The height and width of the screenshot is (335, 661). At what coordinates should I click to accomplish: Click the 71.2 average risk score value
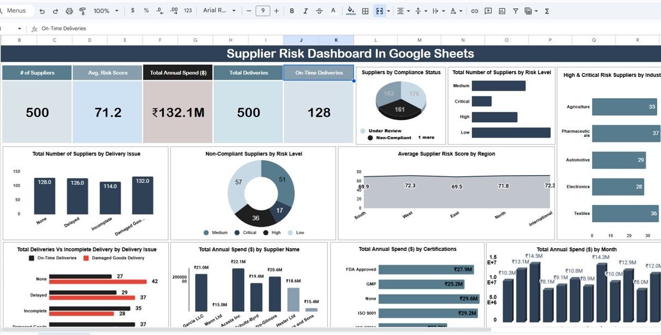point(108,112)
